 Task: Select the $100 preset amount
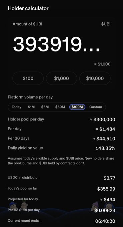28,78
